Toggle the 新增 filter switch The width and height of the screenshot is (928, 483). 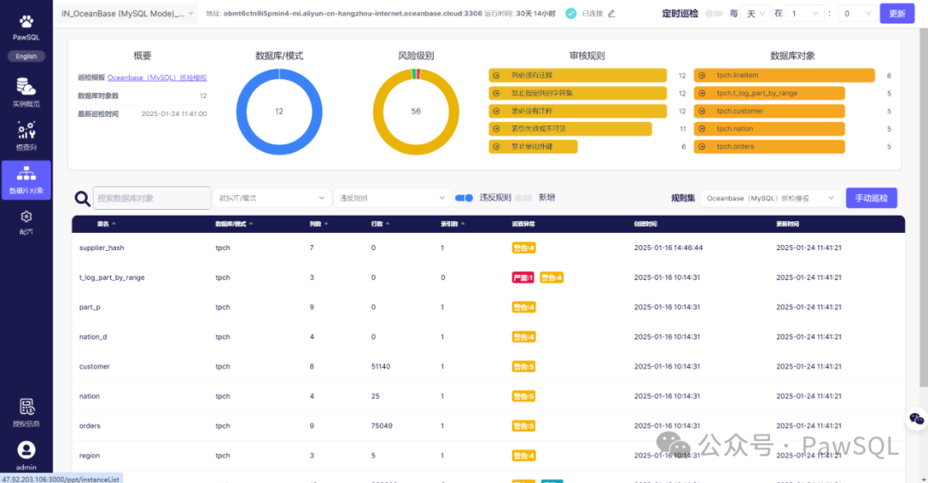coord(523,198)
